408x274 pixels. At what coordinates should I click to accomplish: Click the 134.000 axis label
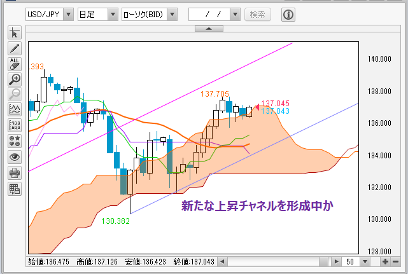(379, 156)
